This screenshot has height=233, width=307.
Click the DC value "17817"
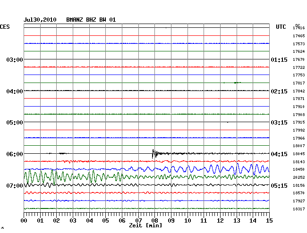pos(299,83)
